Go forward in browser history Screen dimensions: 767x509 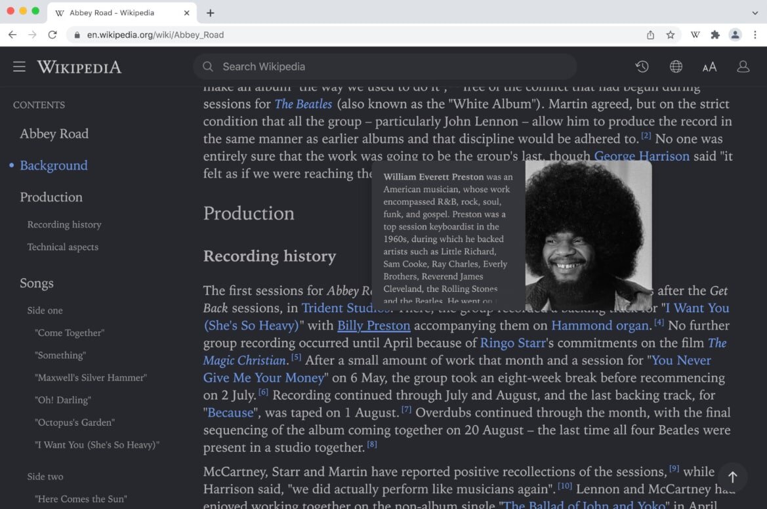tap(32, 35)
